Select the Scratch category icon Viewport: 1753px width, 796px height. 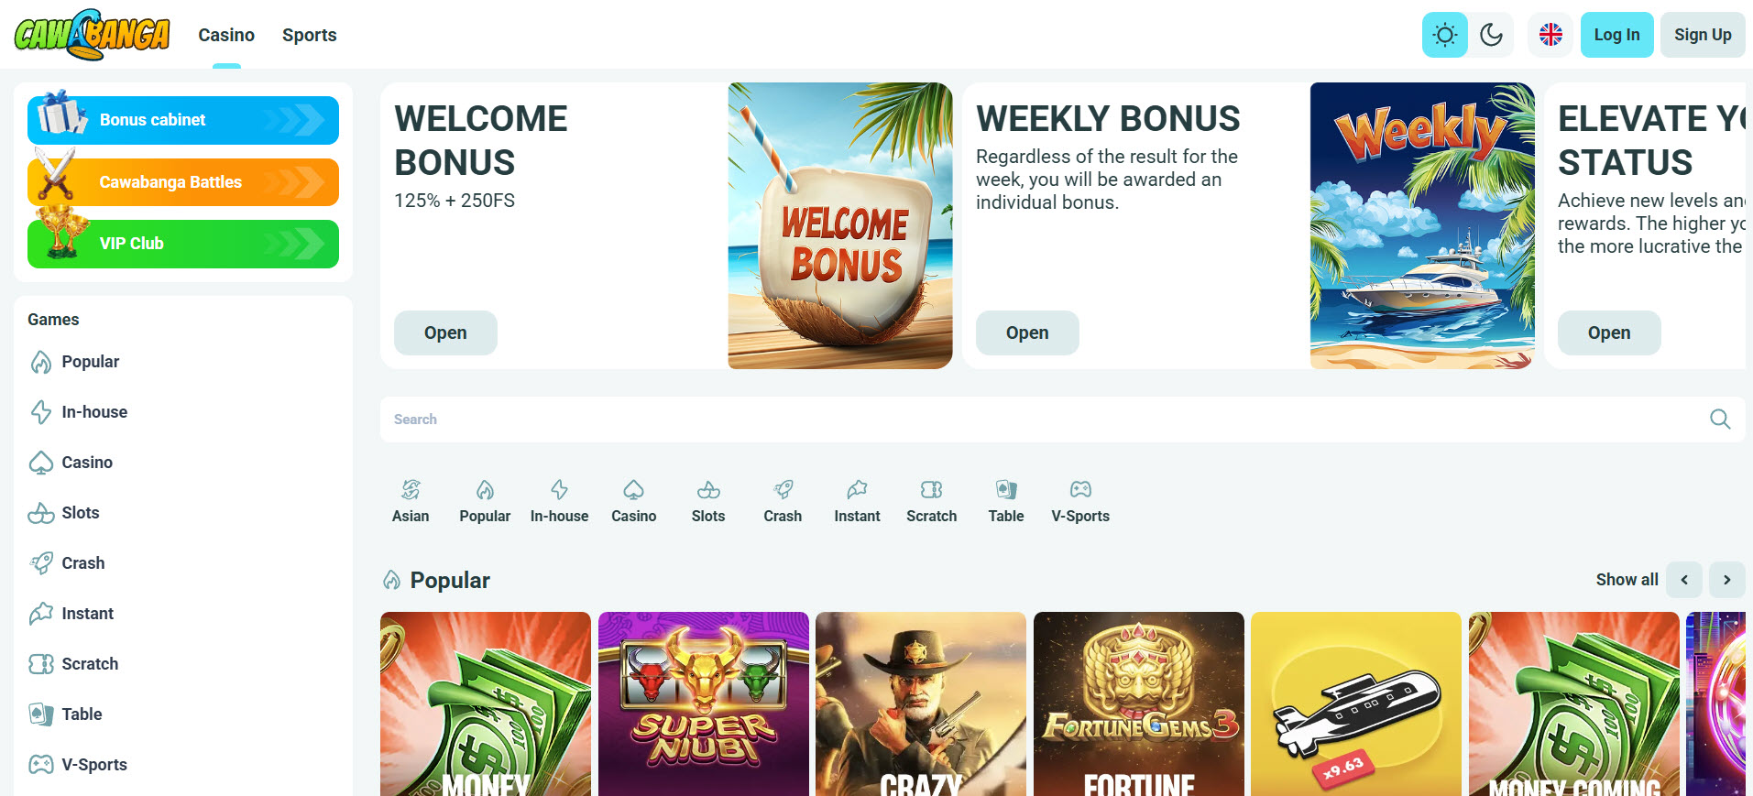pyautogui.click(x=931, y=490)
